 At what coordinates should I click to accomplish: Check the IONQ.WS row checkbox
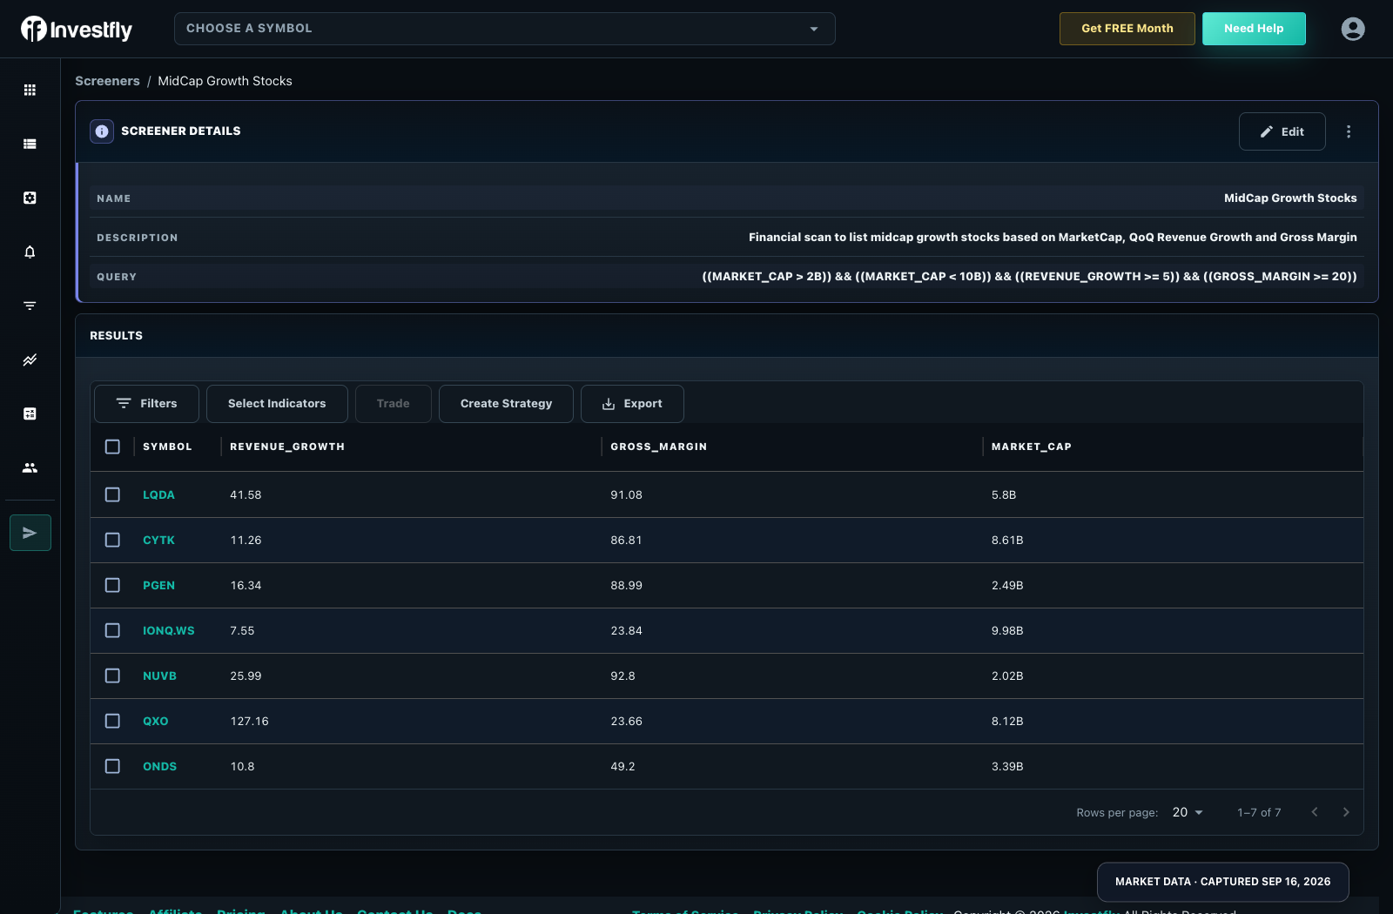click(112, 630)
